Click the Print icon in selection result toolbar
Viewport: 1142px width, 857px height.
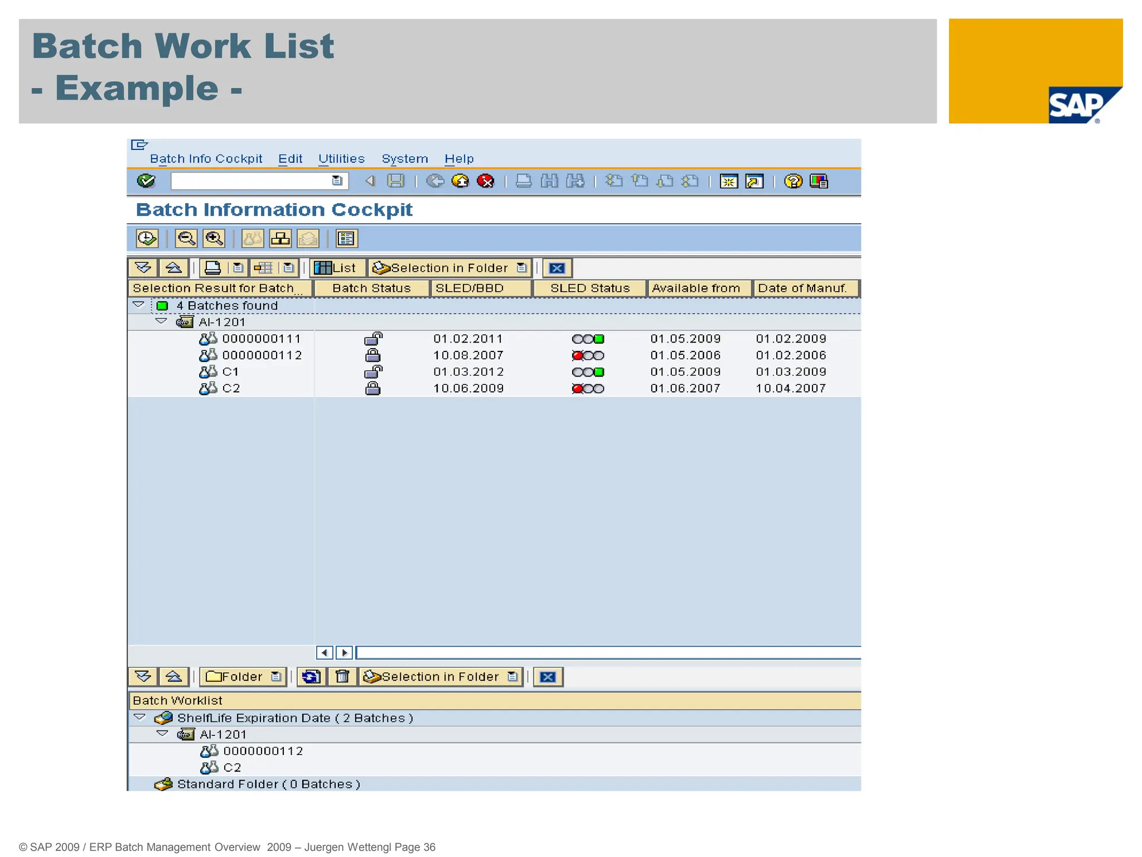pos(212,268)
